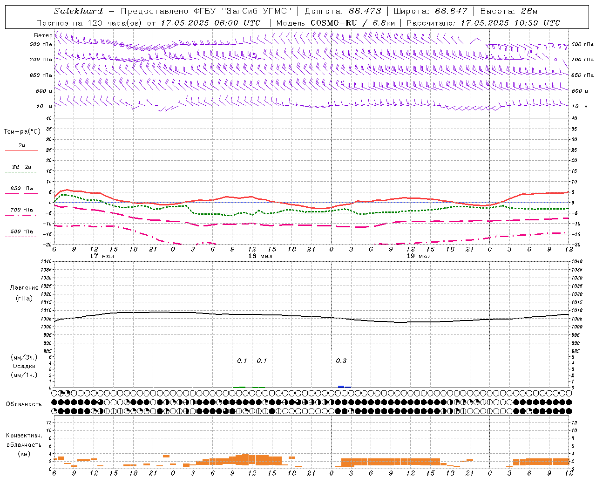Click '850 гПа' entry in temperature legend

pos(22,189)
